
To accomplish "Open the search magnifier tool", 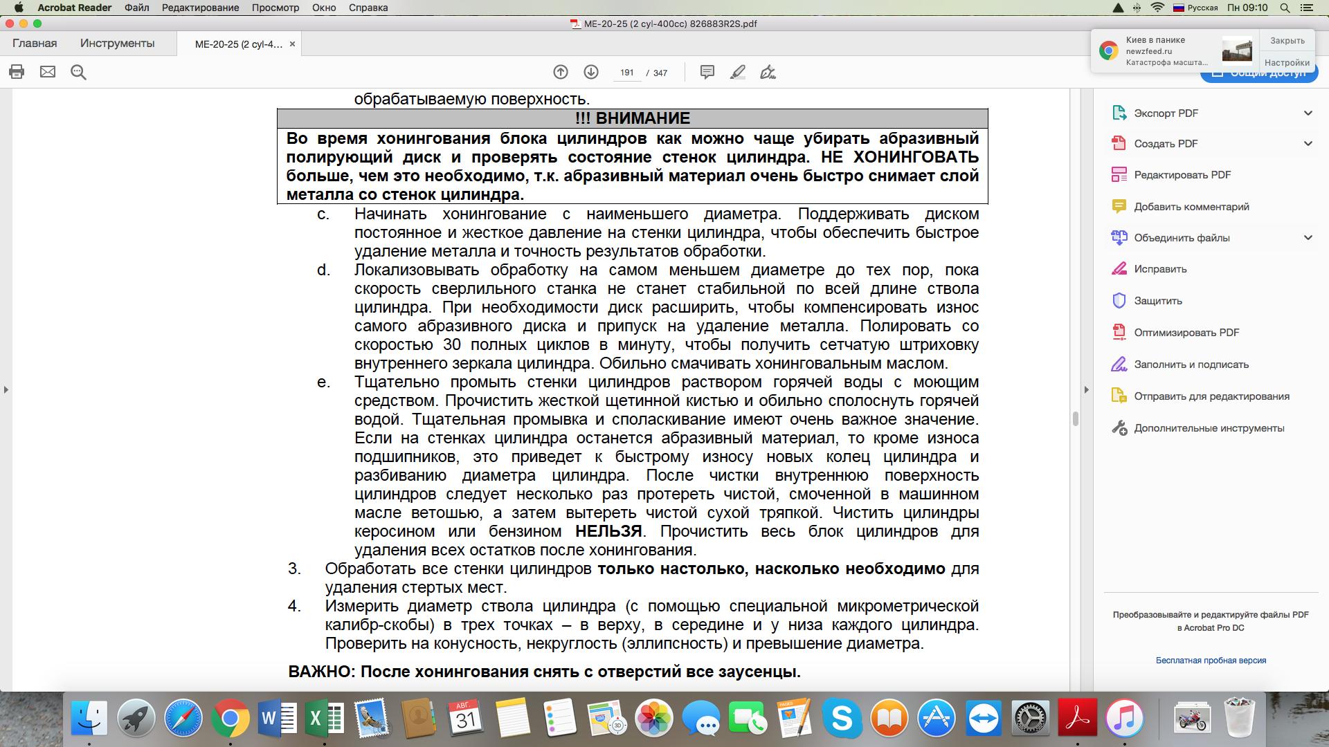I will point(78,72).
